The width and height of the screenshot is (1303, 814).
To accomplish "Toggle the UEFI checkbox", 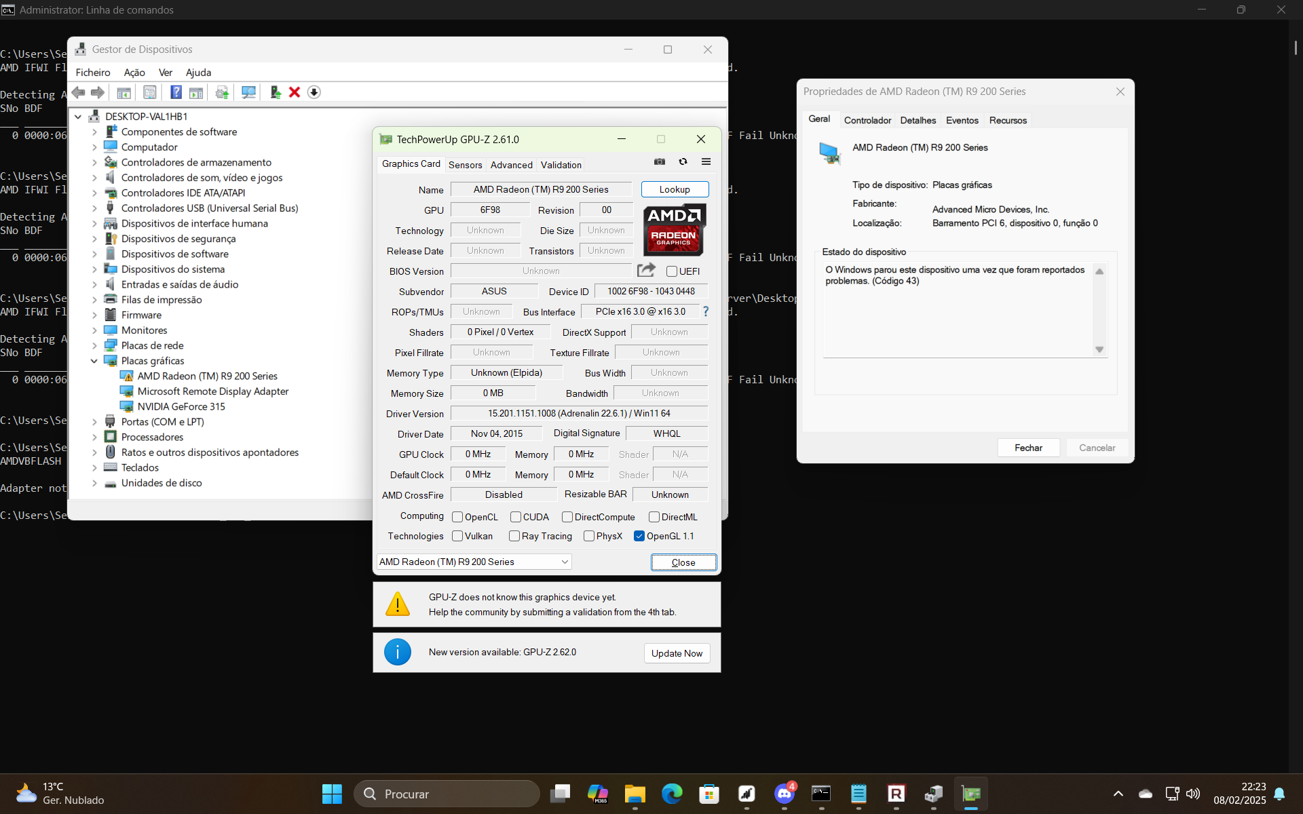I will coord(672,271).
